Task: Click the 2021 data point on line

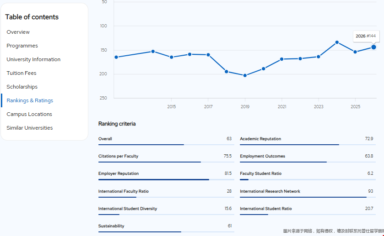Action: (282, 59)
